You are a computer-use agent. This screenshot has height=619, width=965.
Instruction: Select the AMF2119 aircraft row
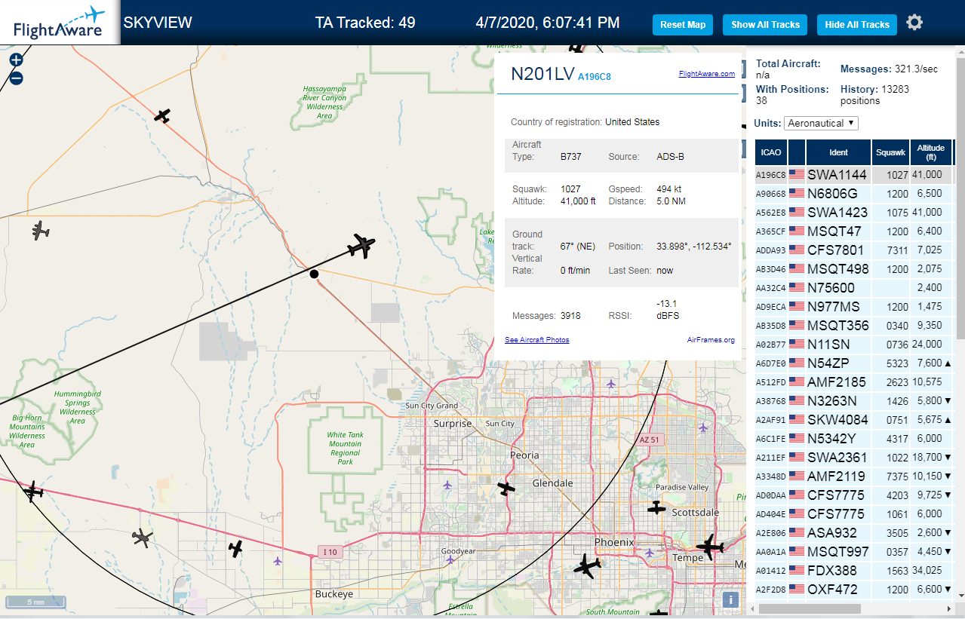[854, 477]
